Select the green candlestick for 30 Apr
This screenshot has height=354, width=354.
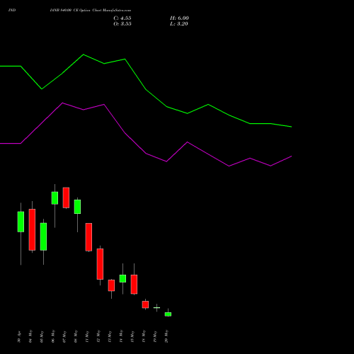tap(21, 222)
